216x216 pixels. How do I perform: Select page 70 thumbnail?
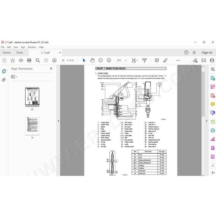[x=32, y=125]
